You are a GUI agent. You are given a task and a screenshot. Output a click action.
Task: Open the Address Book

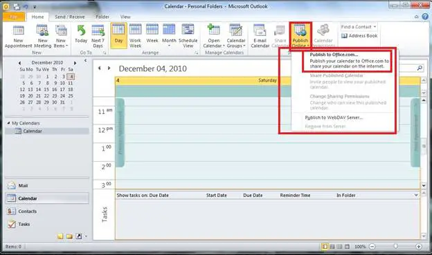pyautogui.click(x=359, y=36)
